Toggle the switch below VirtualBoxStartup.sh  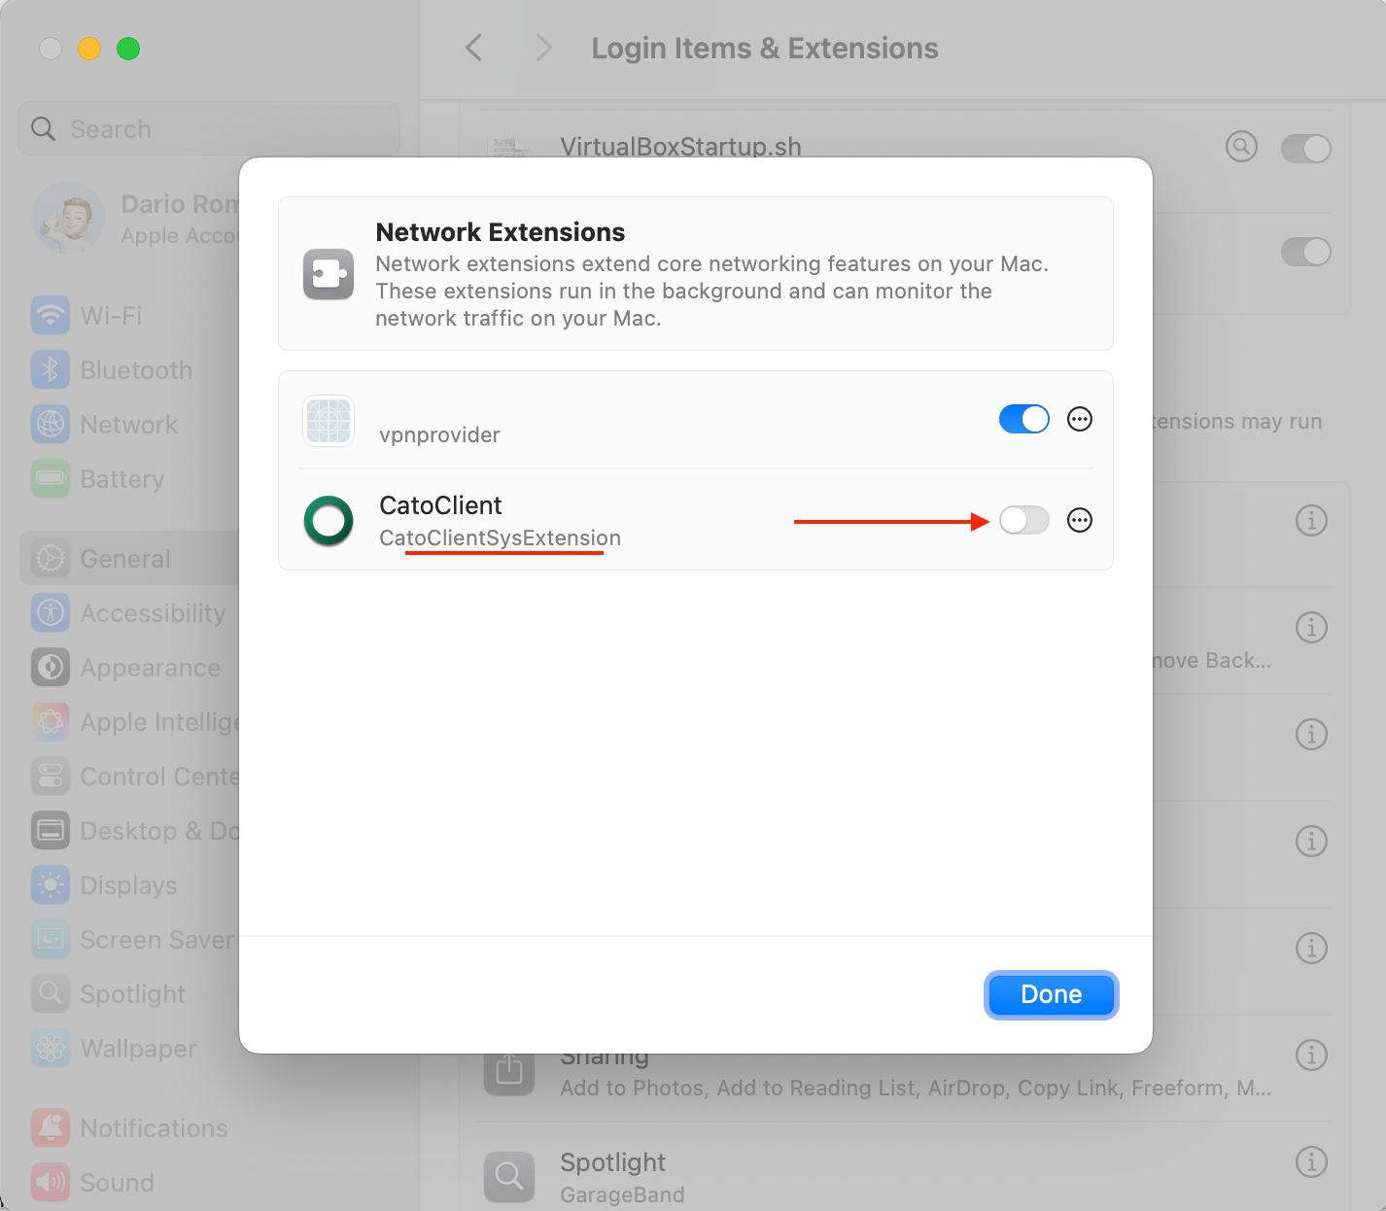click(x=1305, y=252)
